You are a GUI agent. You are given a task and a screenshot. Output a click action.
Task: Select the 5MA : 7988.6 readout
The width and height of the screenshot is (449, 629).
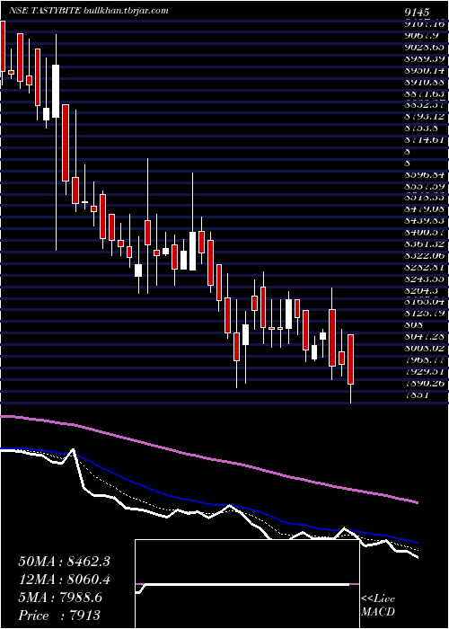point(60,598)
